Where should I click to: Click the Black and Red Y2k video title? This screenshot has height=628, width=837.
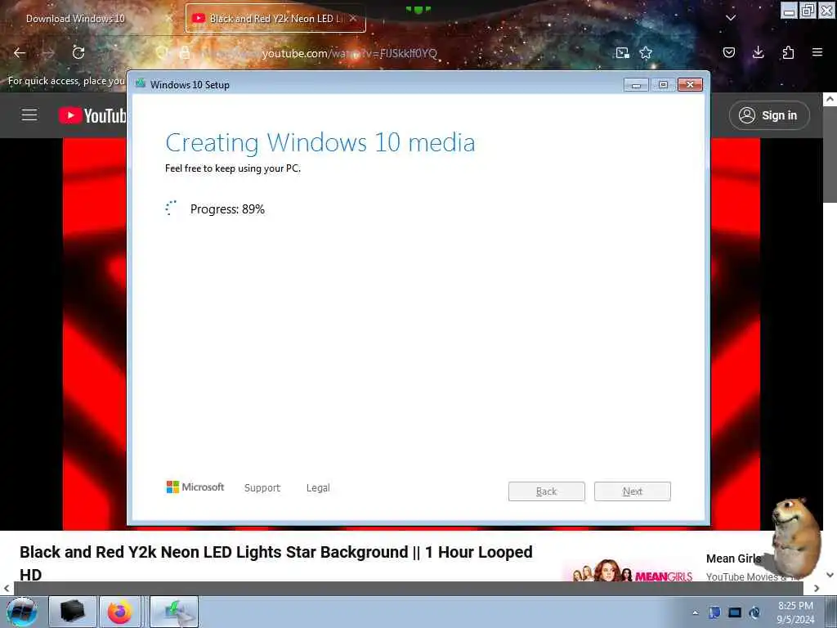point(276,563)
